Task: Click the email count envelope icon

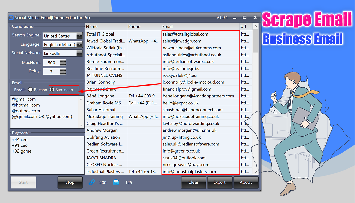Action: (x=116, y=182)
